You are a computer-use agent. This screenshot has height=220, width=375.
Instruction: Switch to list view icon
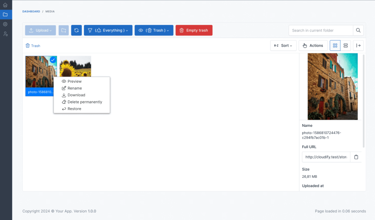pyautogui.click(x=346, y=46)
